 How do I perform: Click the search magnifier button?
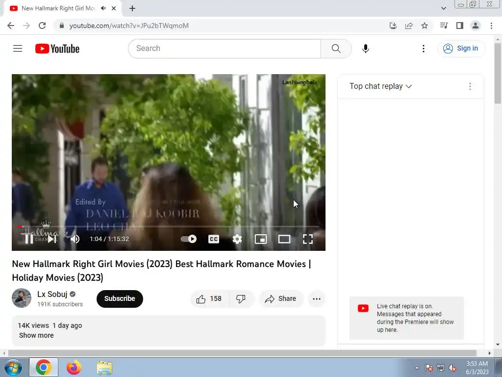(336, 49)
